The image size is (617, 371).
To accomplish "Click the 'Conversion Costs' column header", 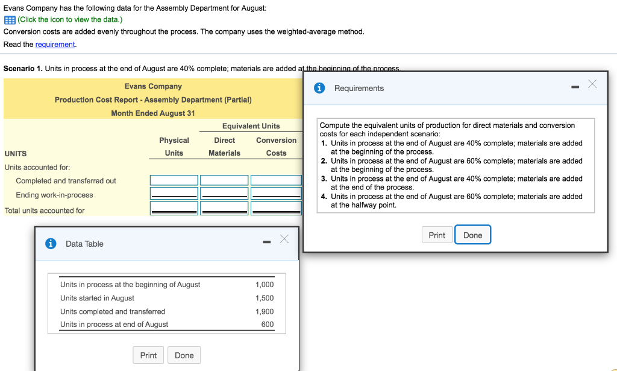I will [276, 147].
